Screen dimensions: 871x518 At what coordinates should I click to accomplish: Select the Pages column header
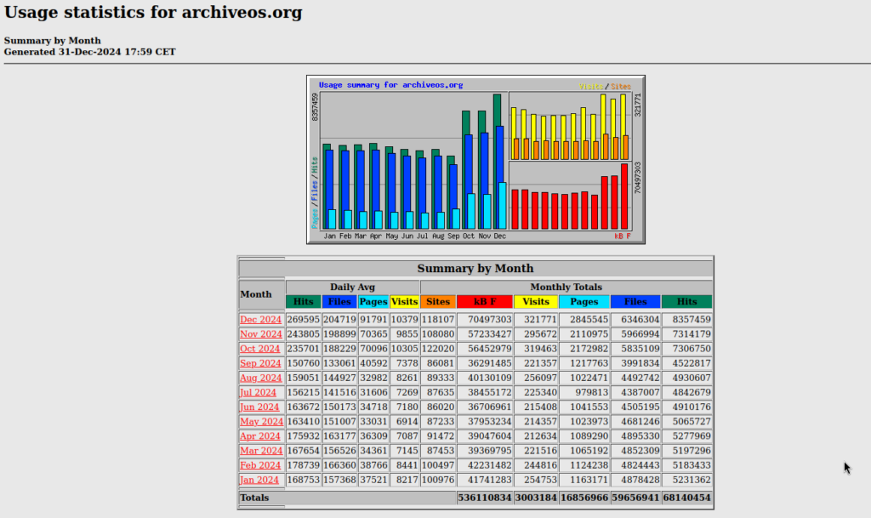click(x=373, y=301)
